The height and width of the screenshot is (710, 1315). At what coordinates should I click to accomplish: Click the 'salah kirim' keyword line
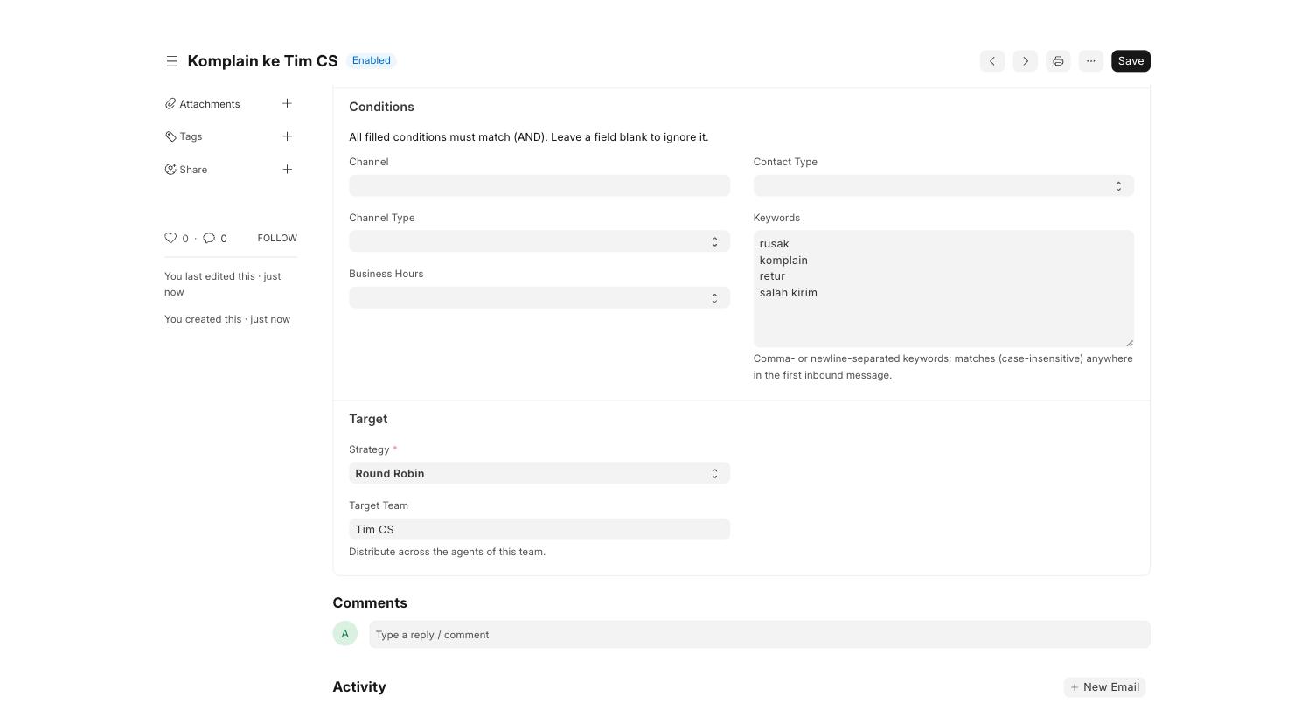click(x=789, y=293)
